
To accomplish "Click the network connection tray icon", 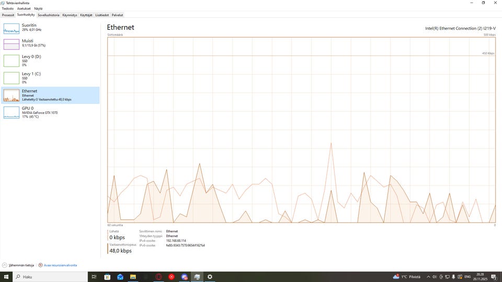I will [447, 277].
